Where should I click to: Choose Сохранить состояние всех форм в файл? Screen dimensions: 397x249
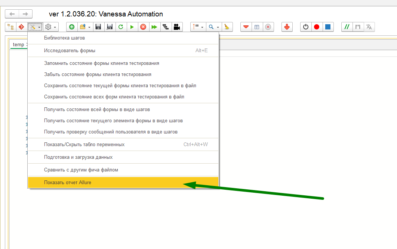(123, 97)
